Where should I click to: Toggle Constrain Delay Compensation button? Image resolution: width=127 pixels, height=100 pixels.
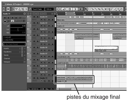point(8,9)
